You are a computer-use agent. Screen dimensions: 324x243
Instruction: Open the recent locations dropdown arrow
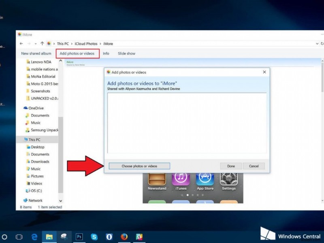(x=36, y=43)
